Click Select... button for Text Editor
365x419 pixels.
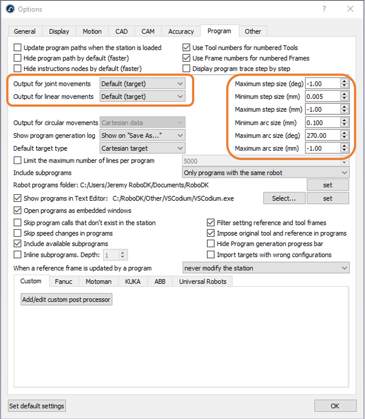tap(284, 198)
